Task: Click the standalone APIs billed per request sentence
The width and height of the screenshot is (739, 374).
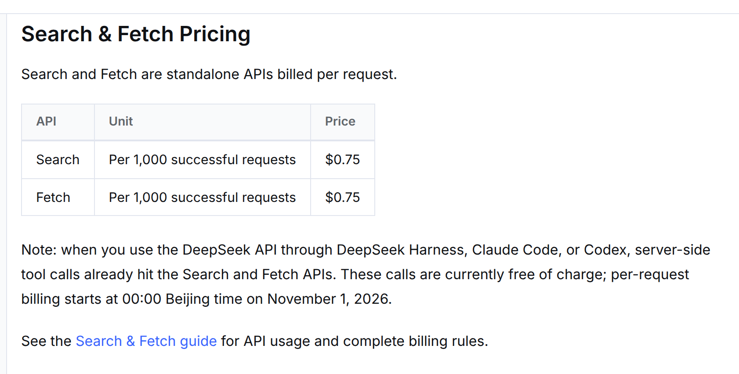Action: [x=209, y=75]
